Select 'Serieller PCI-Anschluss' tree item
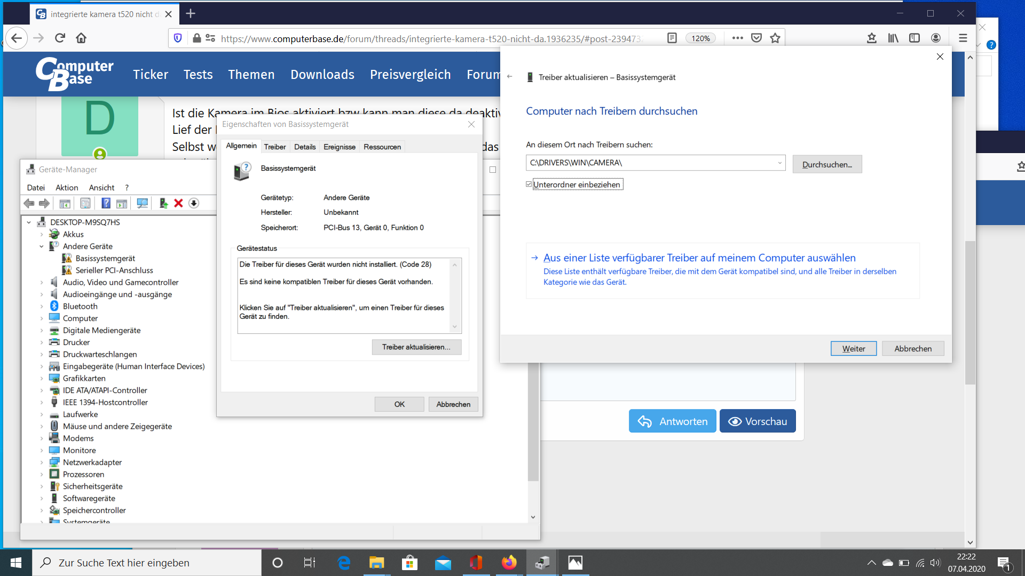 (114, 270)
